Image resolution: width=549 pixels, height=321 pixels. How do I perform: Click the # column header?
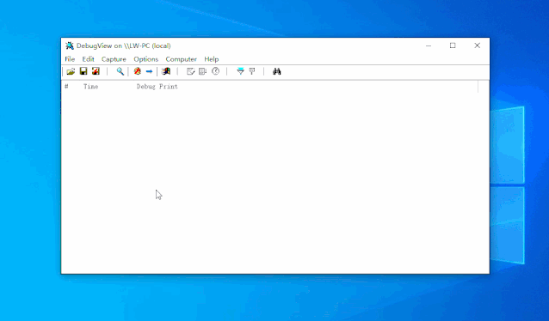[x=66, y=87]
